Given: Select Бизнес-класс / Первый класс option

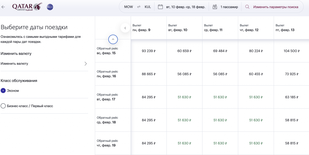Looking at the screenshot, I should (x=3, y=106).
